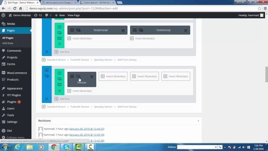
Task: Clone the first Testimonial module
Action: click(78, 30)
